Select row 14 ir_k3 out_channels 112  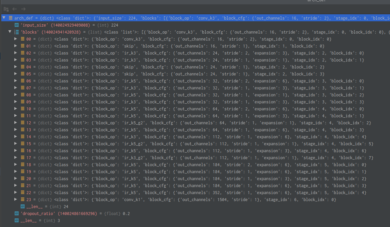click(195, 137)
